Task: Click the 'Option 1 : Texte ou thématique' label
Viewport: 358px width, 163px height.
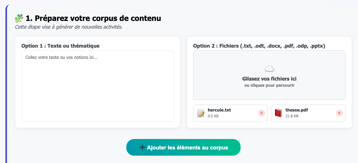Action: [60, 46]
